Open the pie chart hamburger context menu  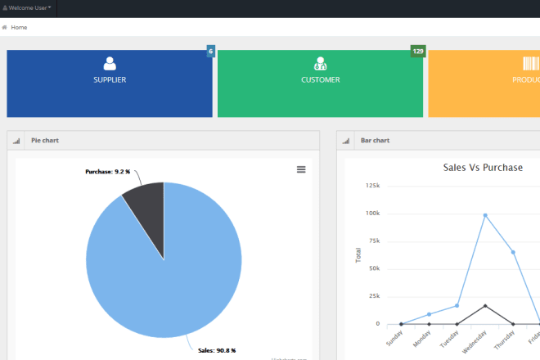point(301,169)
